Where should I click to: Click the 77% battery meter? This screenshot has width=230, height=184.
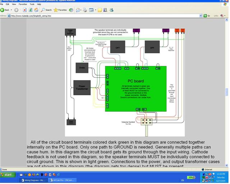(191, 178)
